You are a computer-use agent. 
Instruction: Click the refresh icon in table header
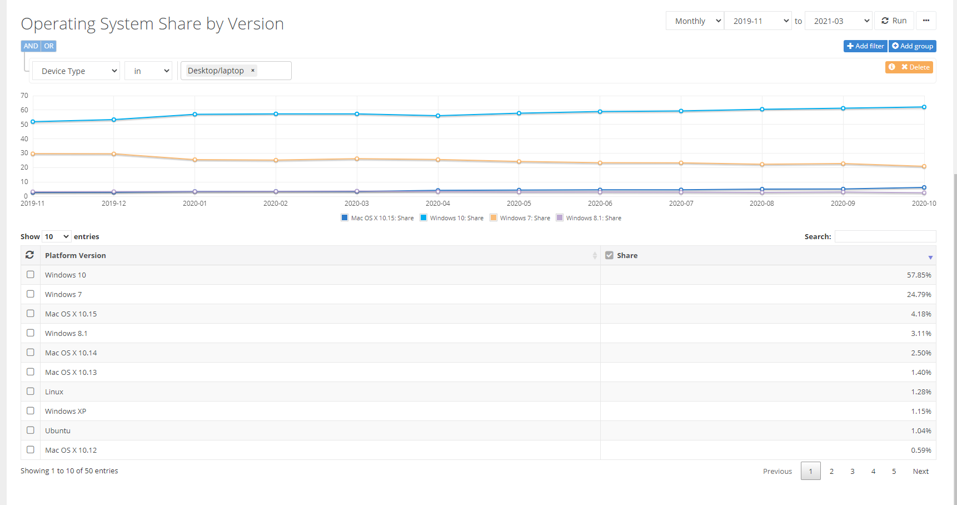click(29, 255)
